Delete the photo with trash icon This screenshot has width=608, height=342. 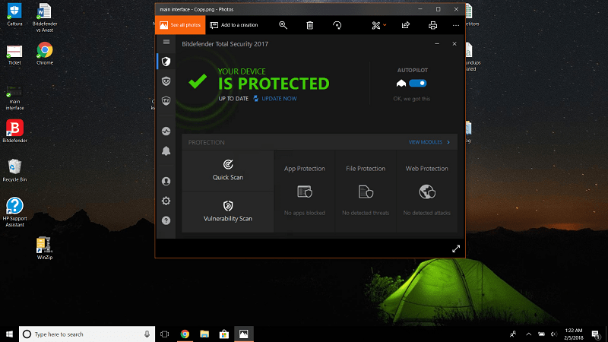(x=310, y=25)
